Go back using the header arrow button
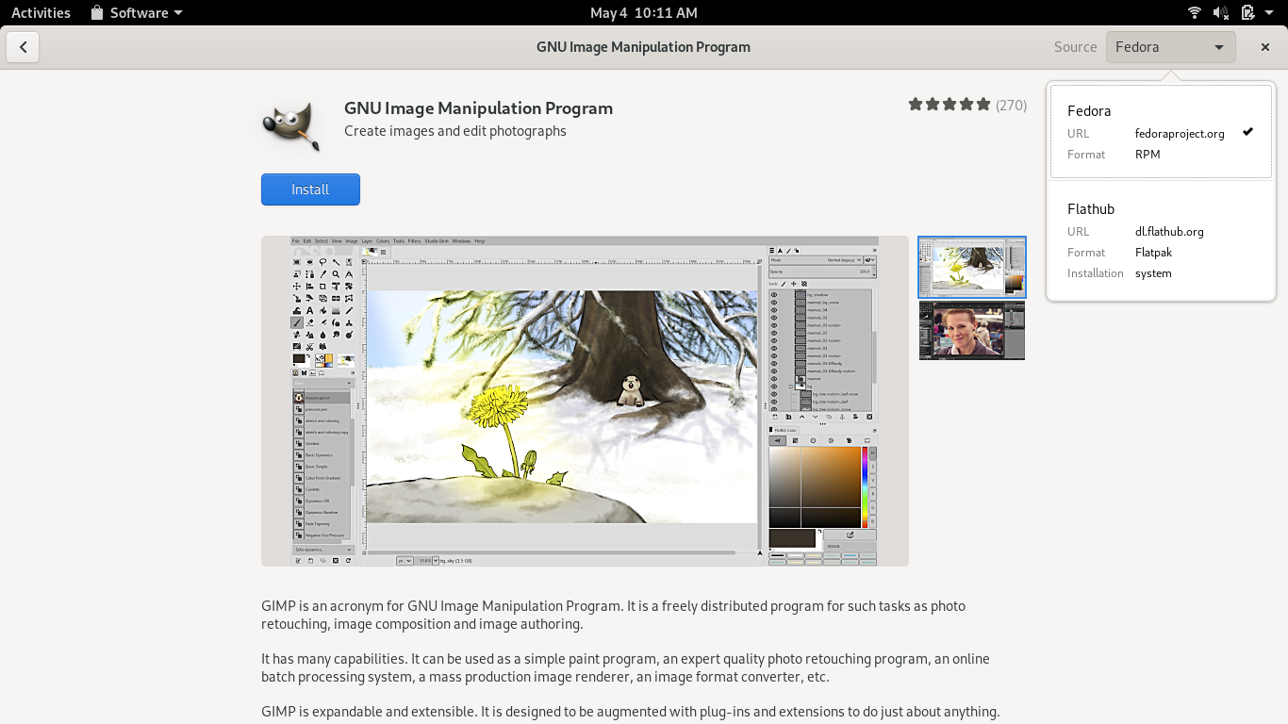The width and height of the screenshot is (1288, 724). point(23,47)
